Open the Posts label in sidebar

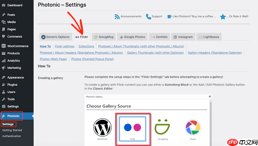click(x=11, y=15)
